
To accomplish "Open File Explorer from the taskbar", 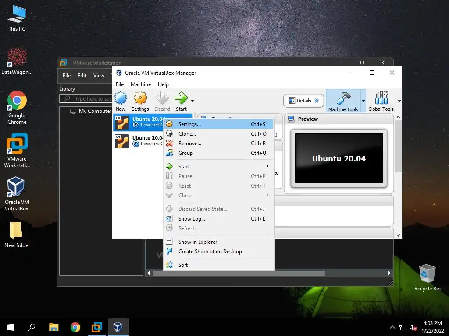I will coord(53,327).
